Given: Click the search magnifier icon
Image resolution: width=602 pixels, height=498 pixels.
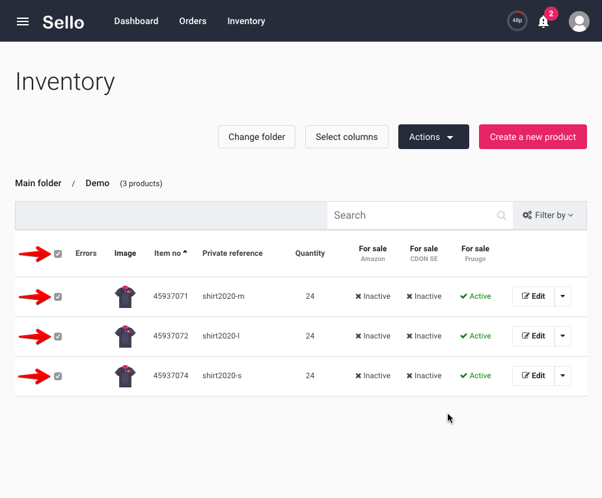Looking at the screenshot, I should [501, 215].
